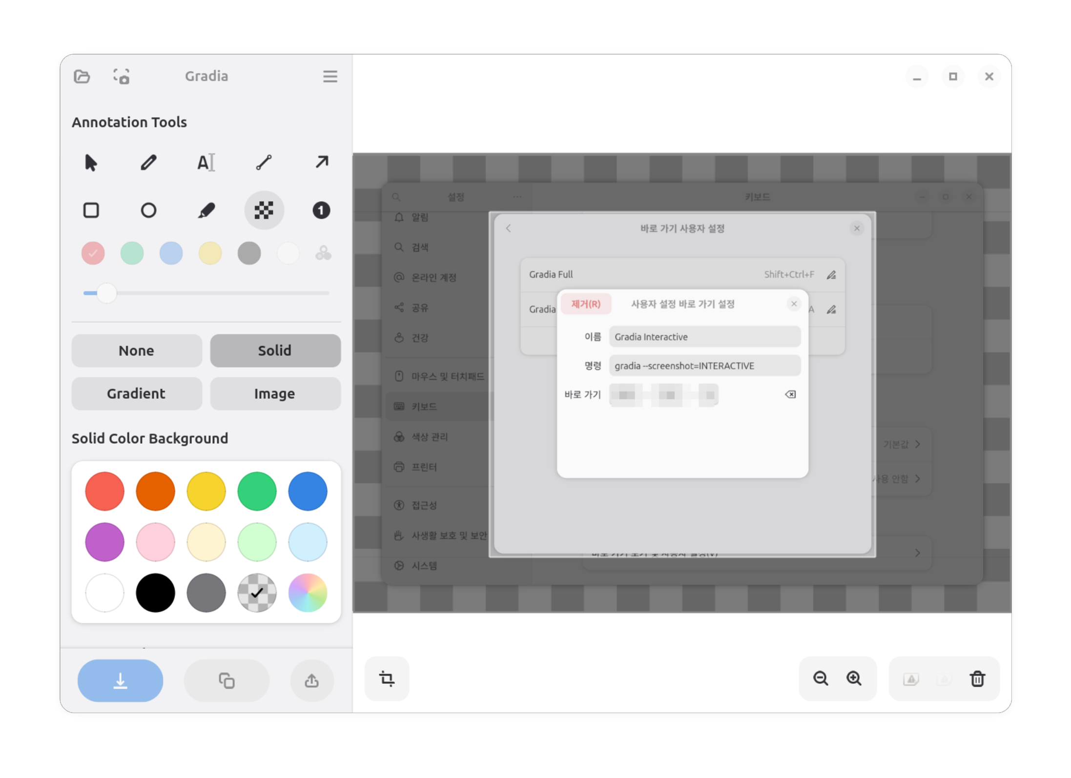The image size is (1071, 778).
Task: Select the Line tool
Action: pyautogui.click(x=264, y=163)
